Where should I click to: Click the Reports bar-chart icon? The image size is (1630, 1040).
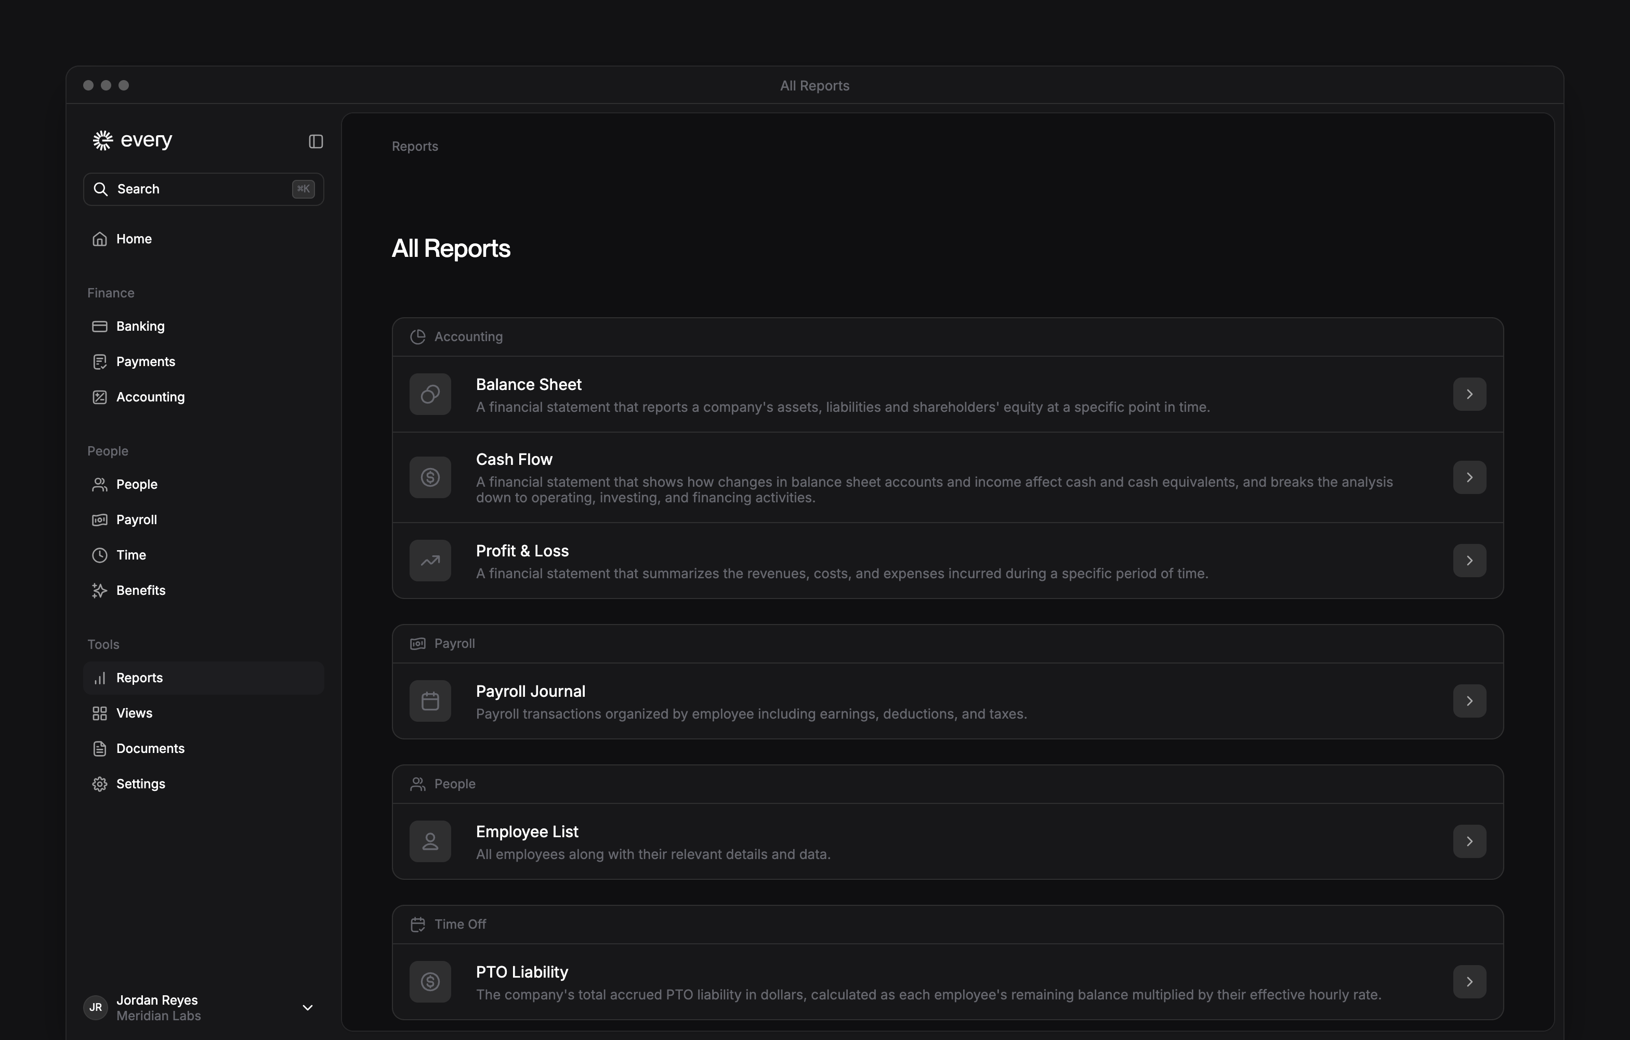pyautogui.click(x=99, y=678)
